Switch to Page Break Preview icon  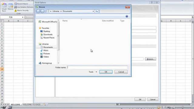click(x=165, y=107)
